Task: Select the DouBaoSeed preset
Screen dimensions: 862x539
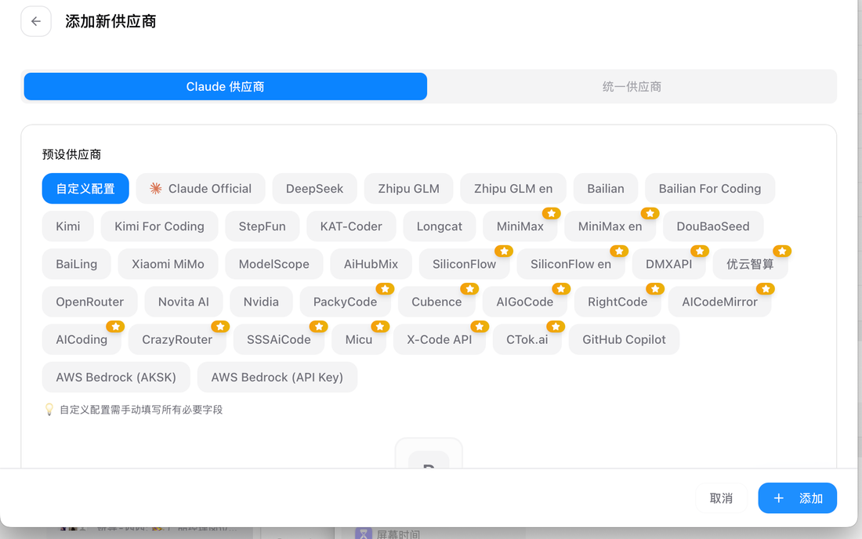Action: (x=713, y=226)
